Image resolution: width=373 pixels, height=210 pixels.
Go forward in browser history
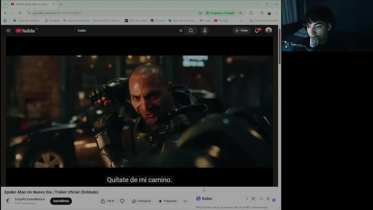13,13
